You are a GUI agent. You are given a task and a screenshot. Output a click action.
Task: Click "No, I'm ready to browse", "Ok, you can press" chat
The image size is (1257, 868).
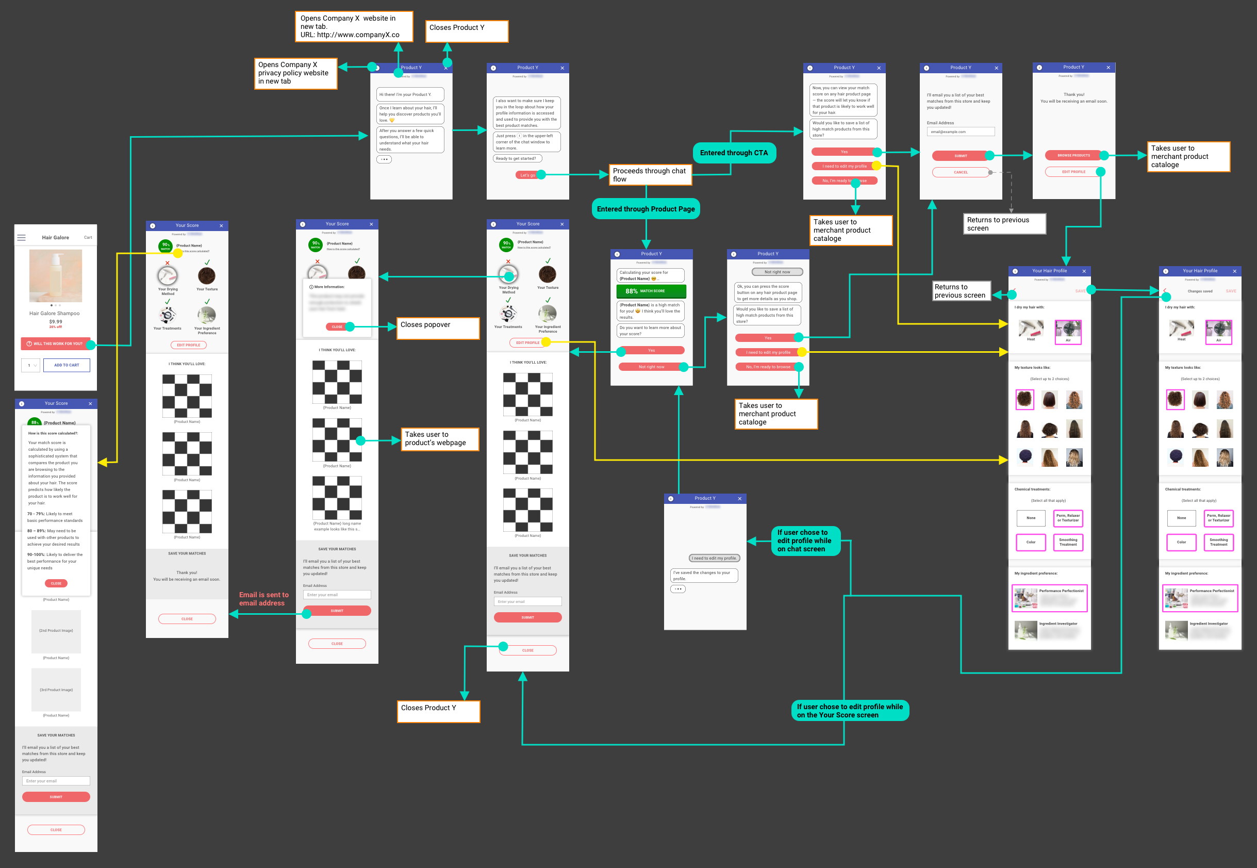click(768, 367)
